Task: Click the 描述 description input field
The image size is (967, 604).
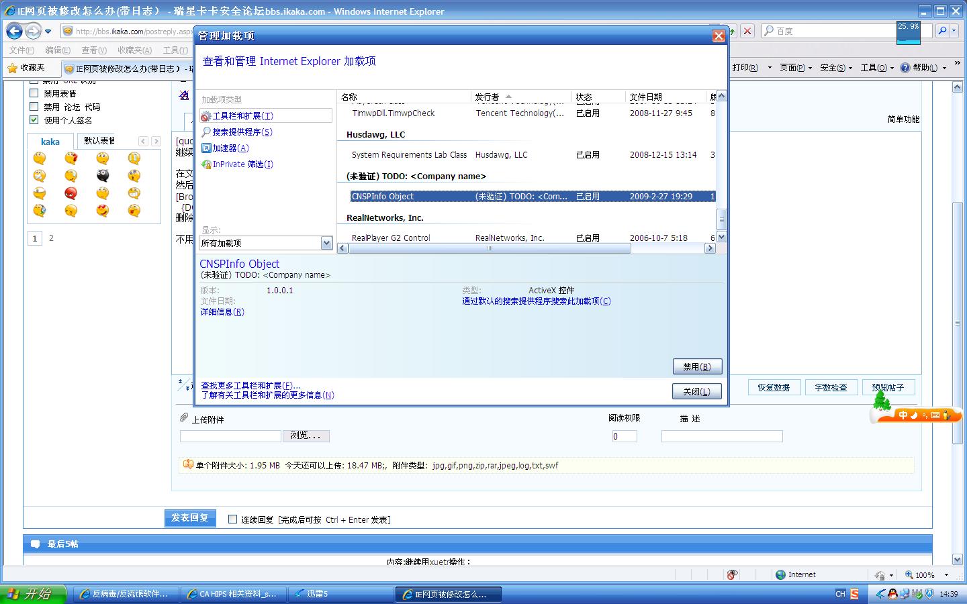Action: click(x=722, y=436)
